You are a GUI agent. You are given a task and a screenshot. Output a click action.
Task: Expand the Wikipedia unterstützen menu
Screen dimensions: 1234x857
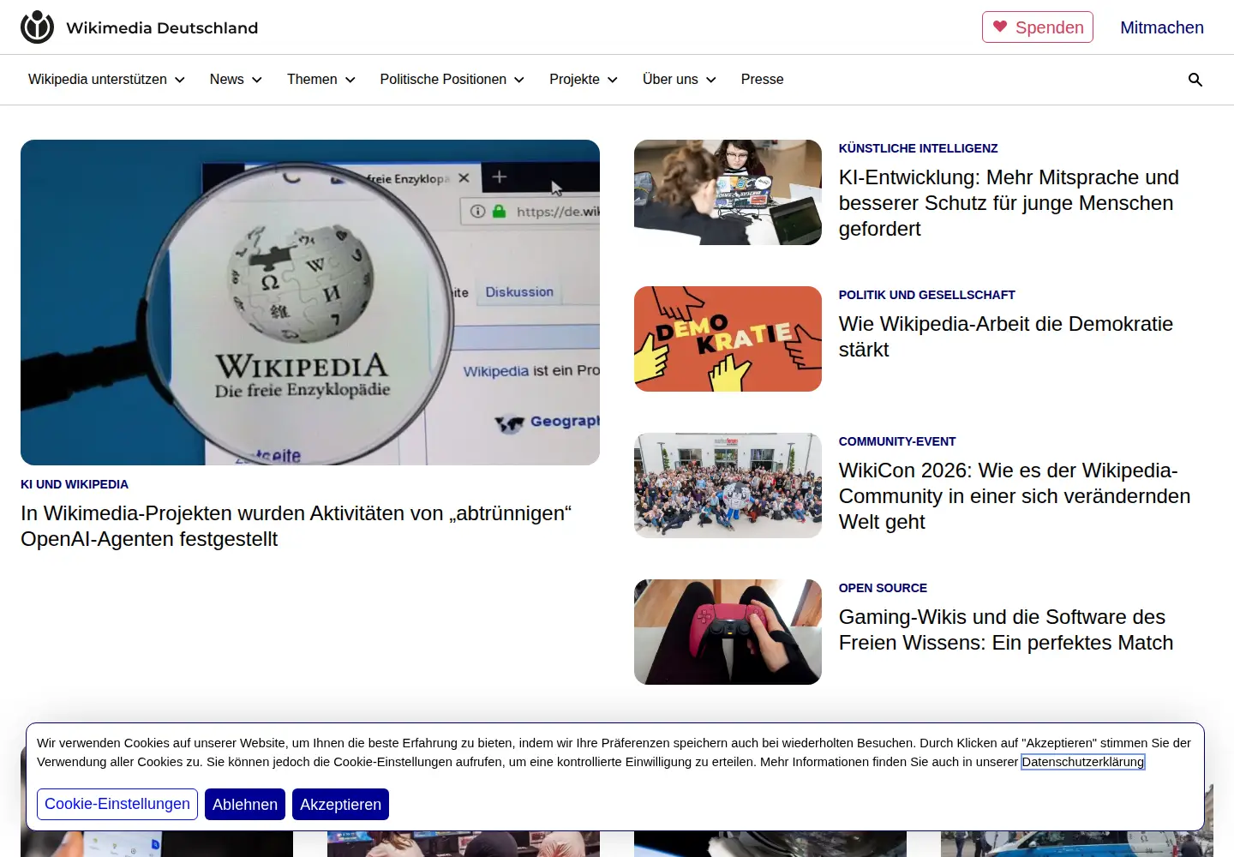pos(106,80)
